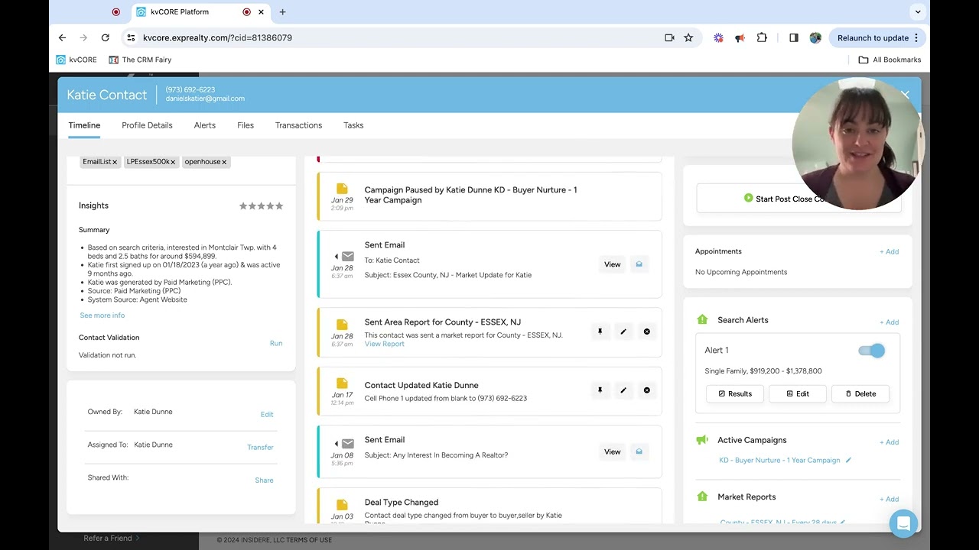Screen dimensions: 979x550
Task: Click Relaunch to update button
Action: (x=877, y=37)
